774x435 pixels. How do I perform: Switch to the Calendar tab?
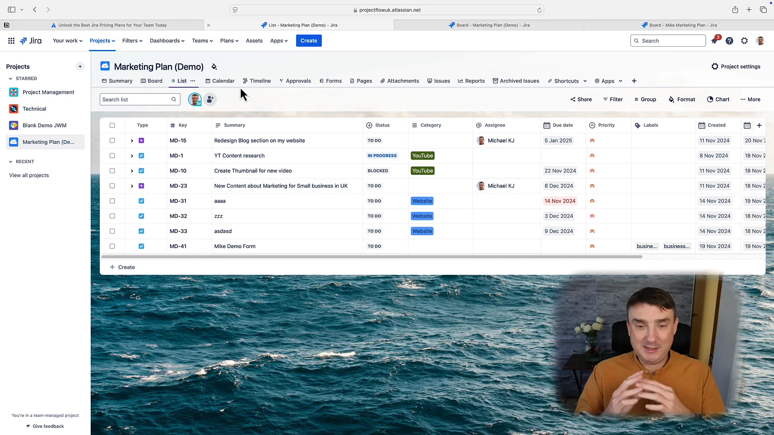coord(220,81)
